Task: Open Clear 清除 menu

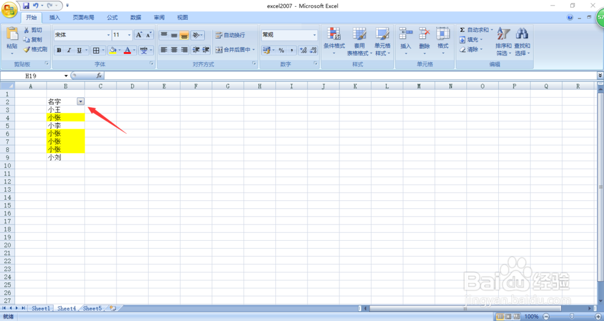Action: click(x=471, y=49)
